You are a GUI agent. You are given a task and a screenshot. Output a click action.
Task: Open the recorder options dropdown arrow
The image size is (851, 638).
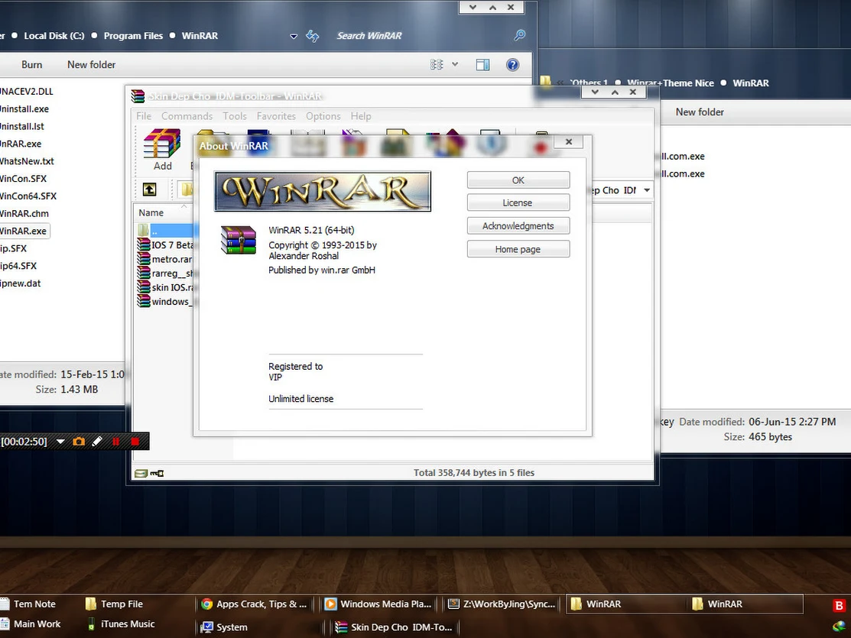(x=60, y=442)
